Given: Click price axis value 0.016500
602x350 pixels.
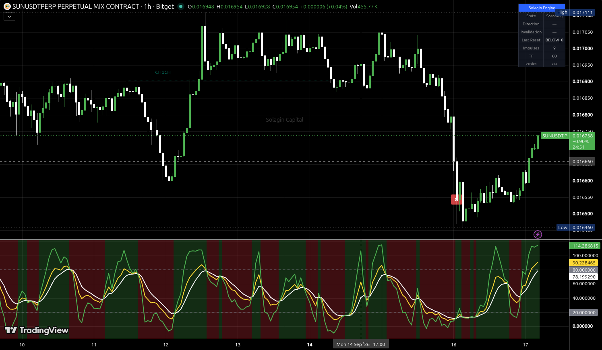Looking at the screenshot, I should point(583,214).
